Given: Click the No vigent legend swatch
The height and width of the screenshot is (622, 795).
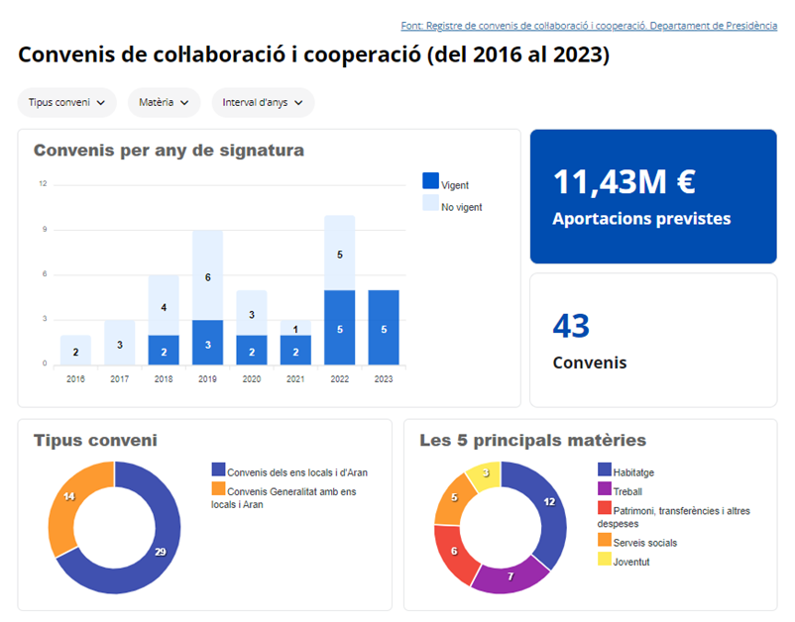Looking at the screenshot, I should pyautogui.click(x=430, y=203).
